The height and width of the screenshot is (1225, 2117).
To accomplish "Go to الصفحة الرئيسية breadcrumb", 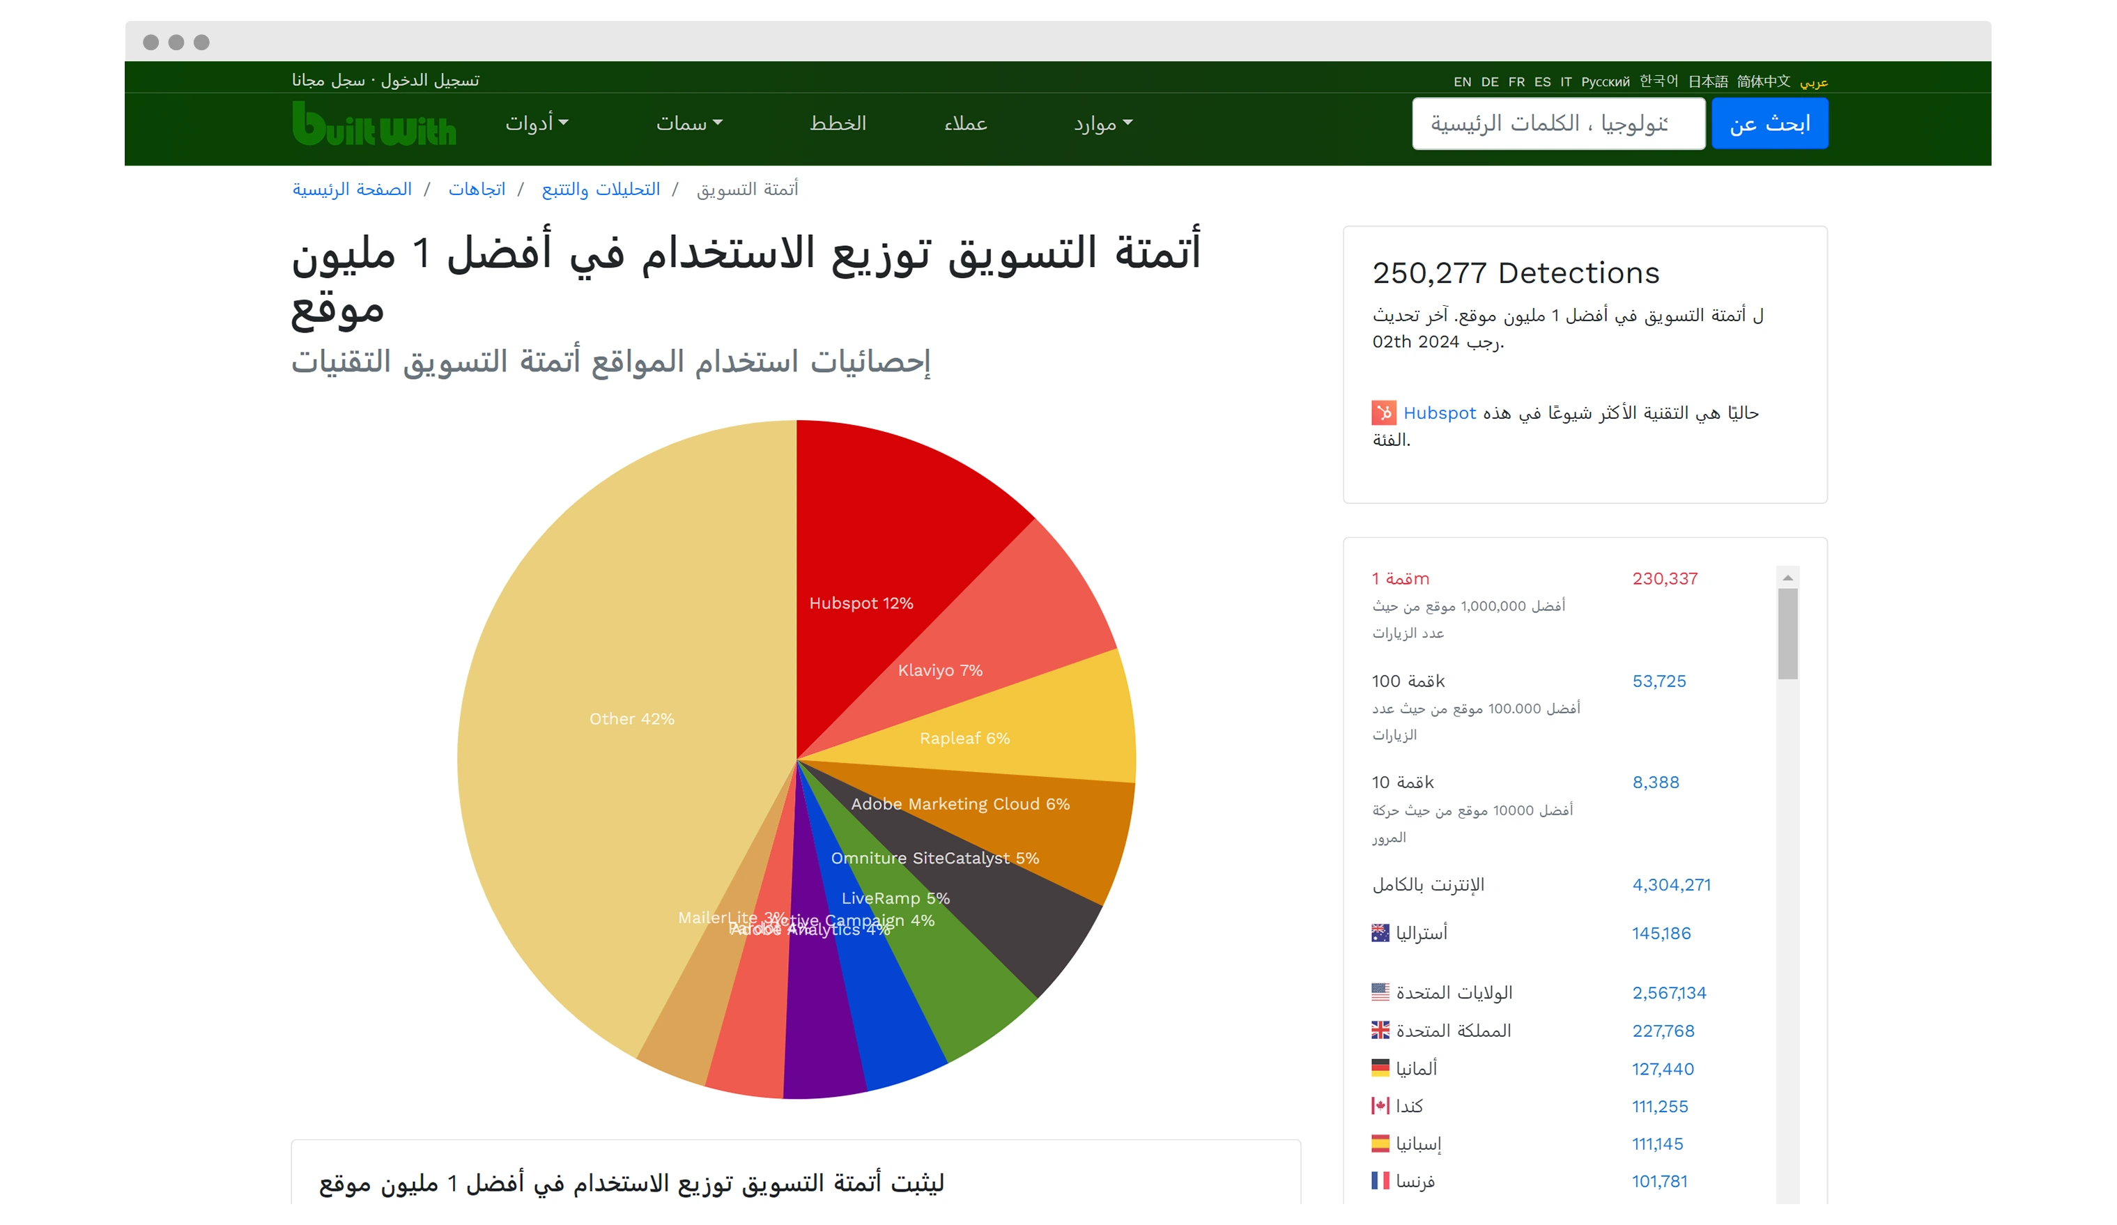I will (x=352, y=189).
